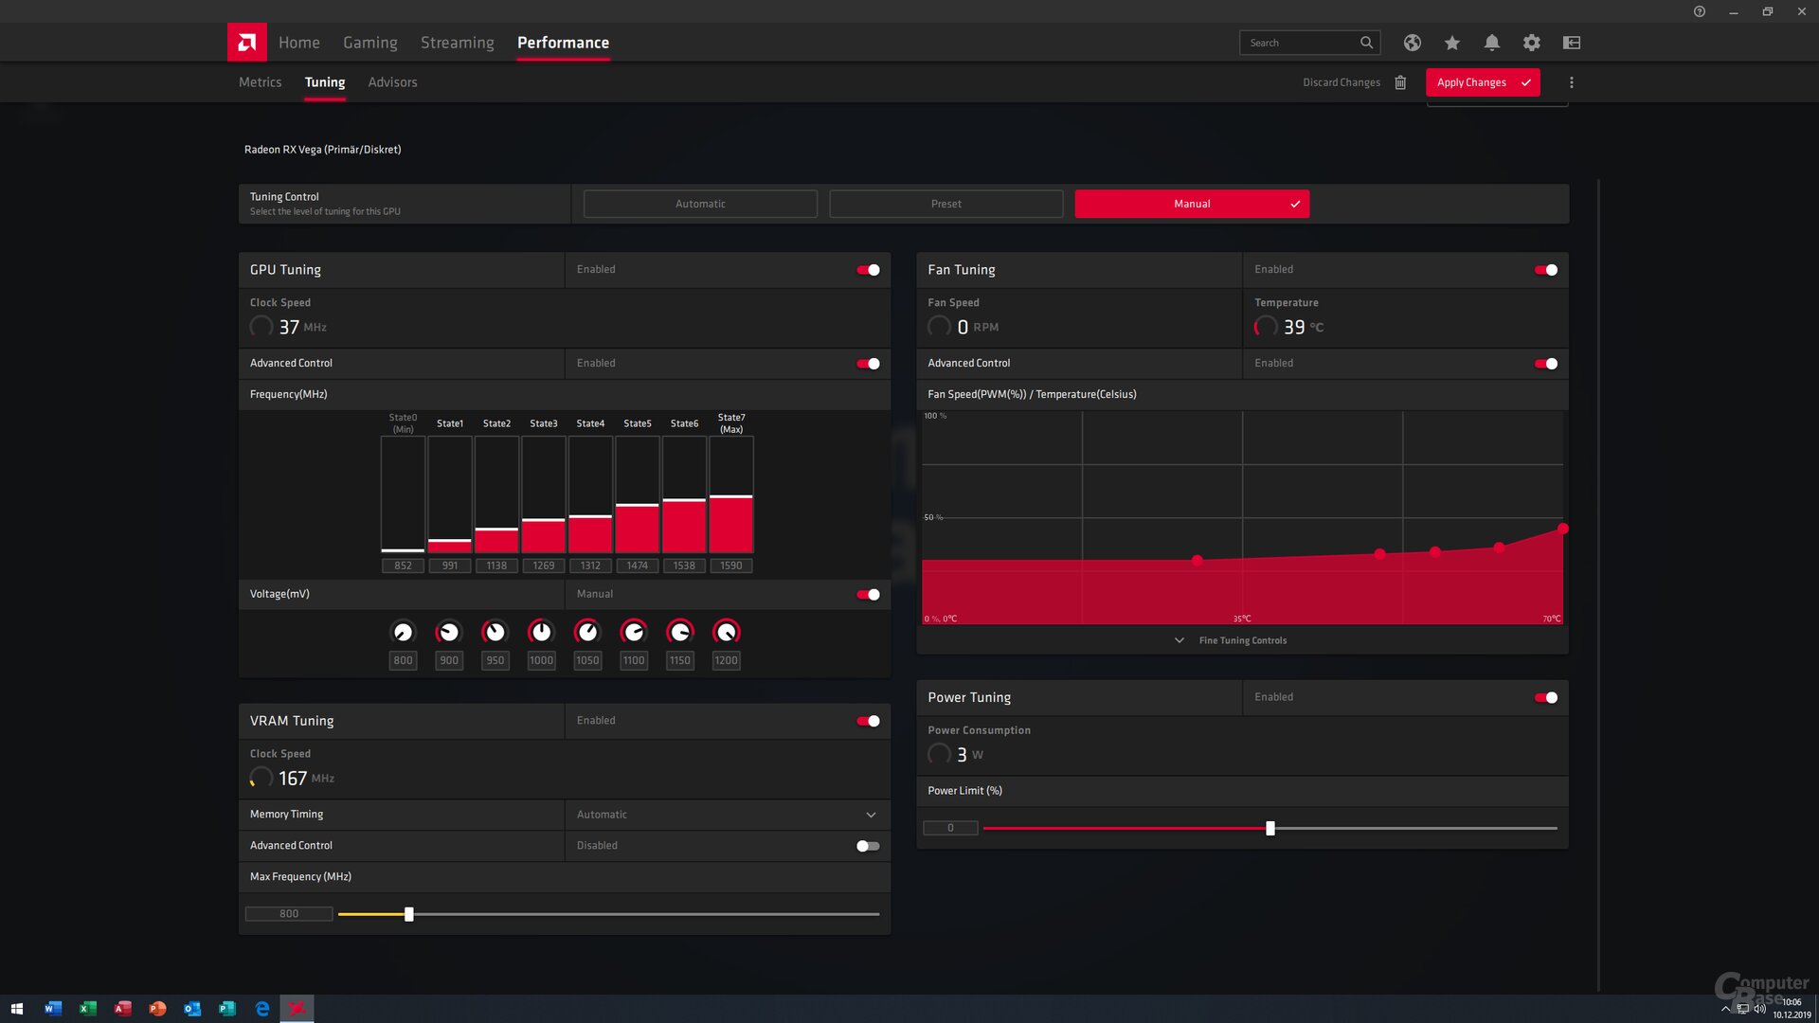The height and width of the screenshot is (1023, 1819).
Task: Open favorites star icon
Action: coord(1452,43)
